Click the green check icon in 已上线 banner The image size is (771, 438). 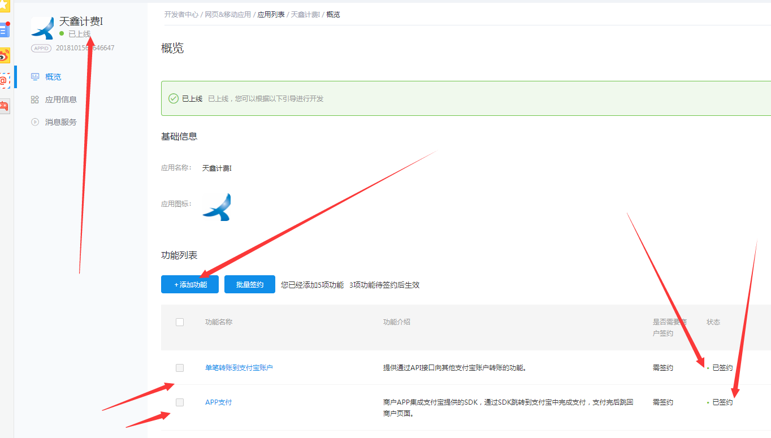point(174,98)
